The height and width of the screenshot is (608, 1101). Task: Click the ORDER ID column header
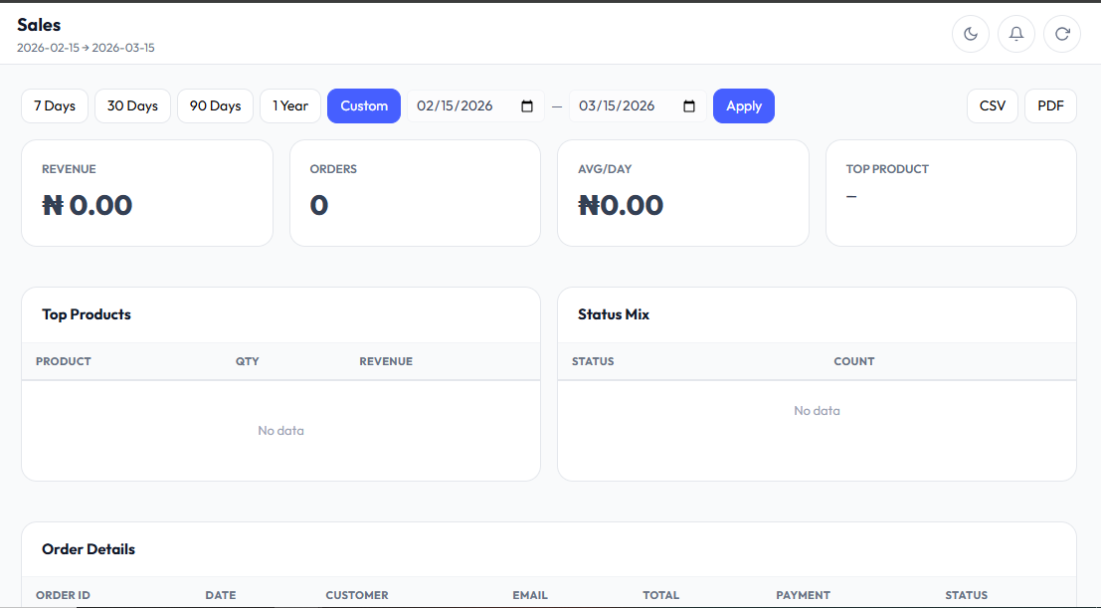click(64, 595)
